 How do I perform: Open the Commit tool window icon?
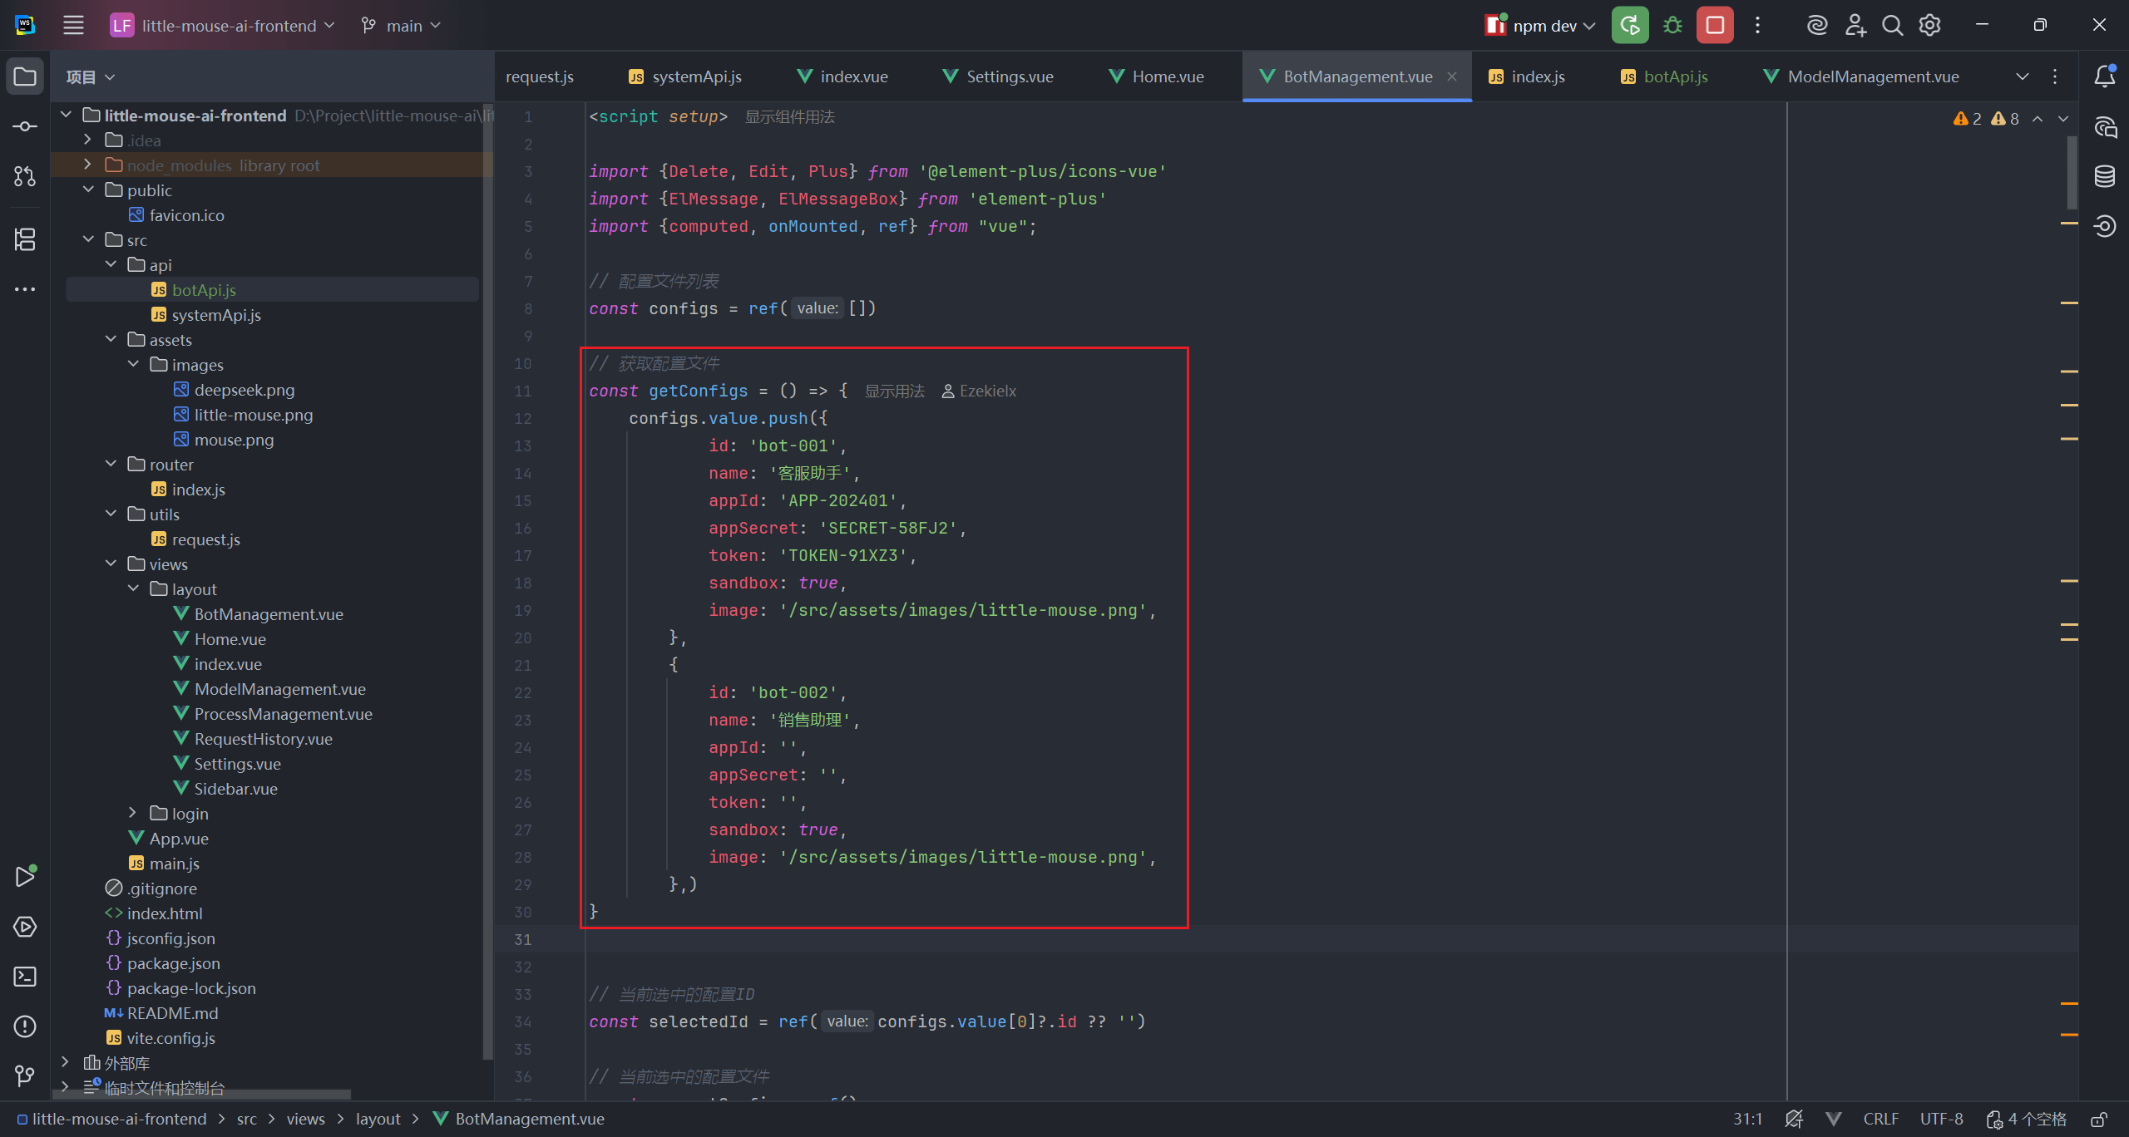coord(25,126)
